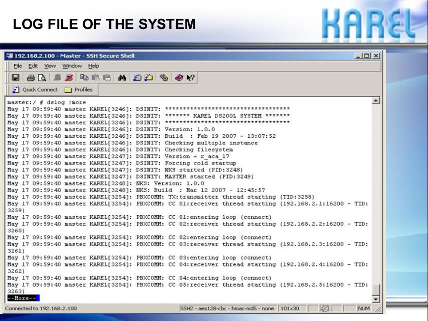The image size is (428, 321).
Task: Click the 'NKS started (PID:3248)' log line
Action: point(125,170)
